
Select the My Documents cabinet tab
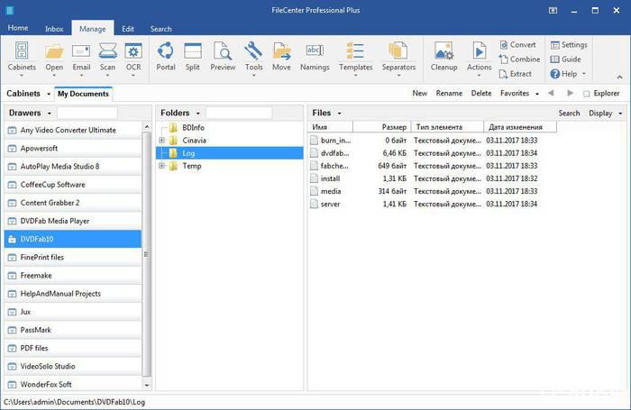pos(83,94)
